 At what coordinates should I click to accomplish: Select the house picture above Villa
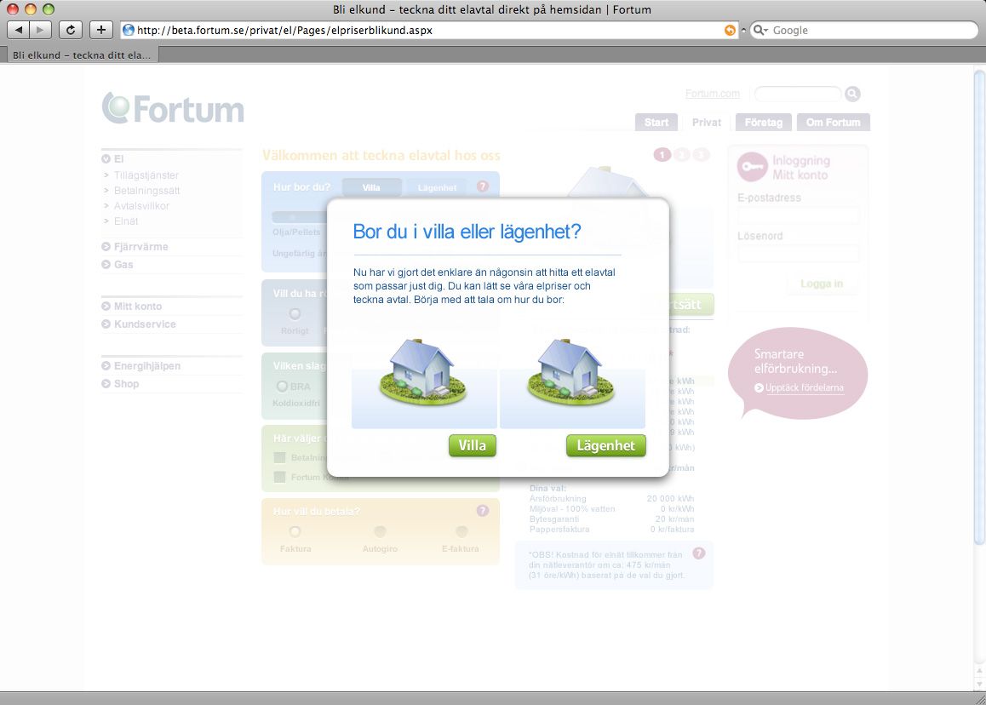[424, 384]
